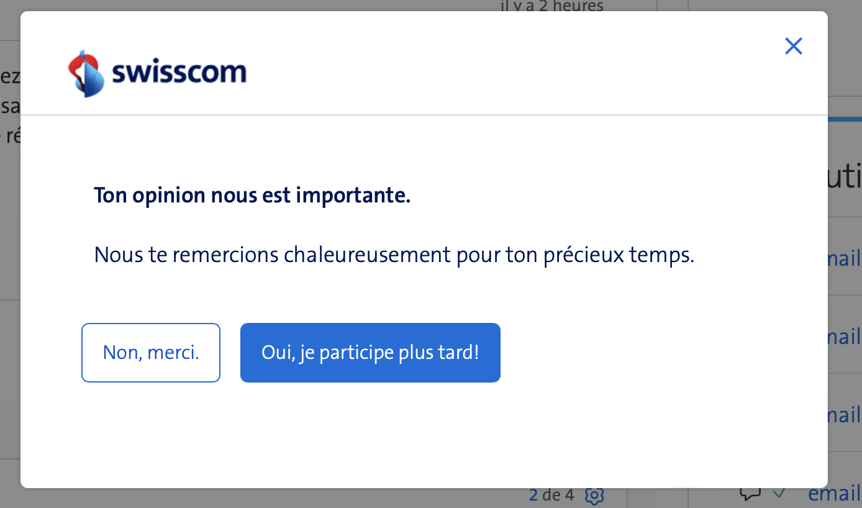Click the "2 de 4" page indicator
Screen dimensions: 862x508
click(551, 495)
